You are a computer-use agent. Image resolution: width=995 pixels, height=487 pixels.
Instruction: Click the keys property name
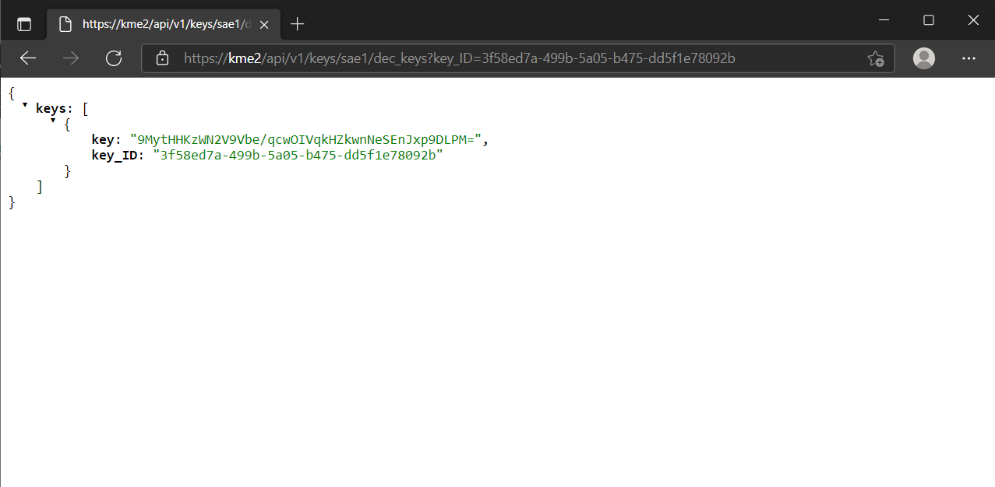53,108
